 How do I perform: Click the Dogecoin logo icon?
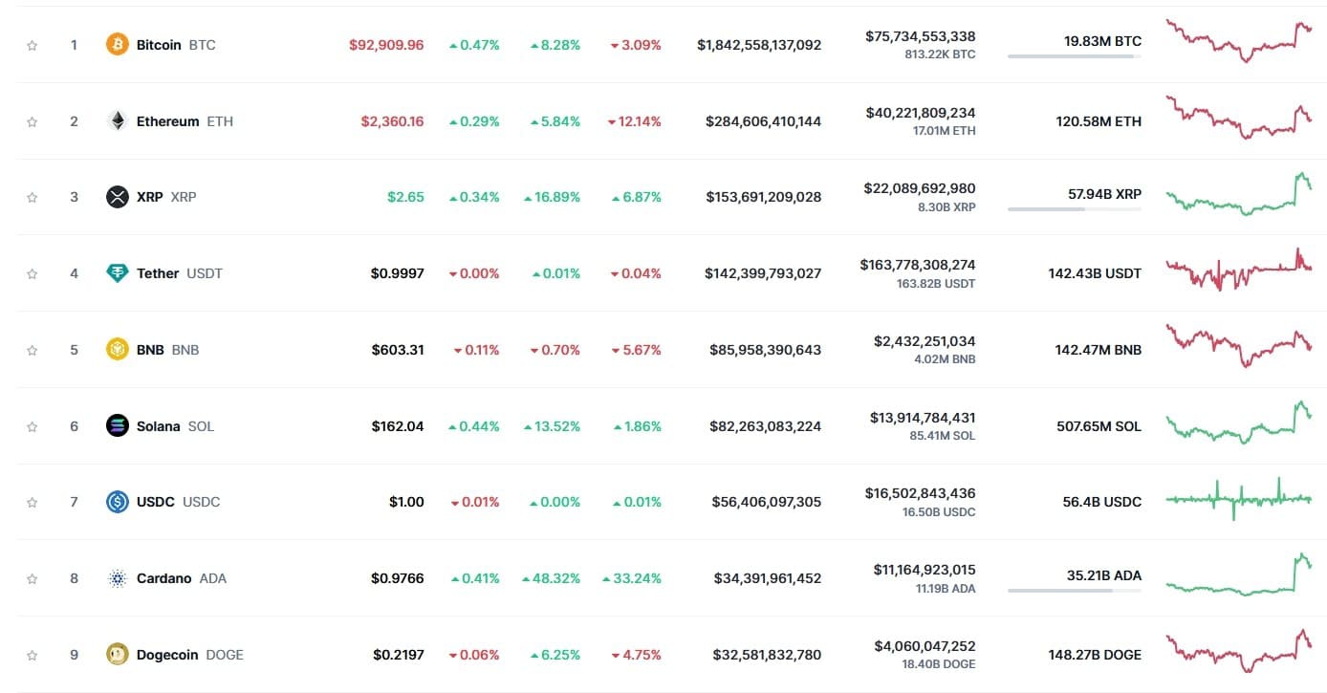117,655
